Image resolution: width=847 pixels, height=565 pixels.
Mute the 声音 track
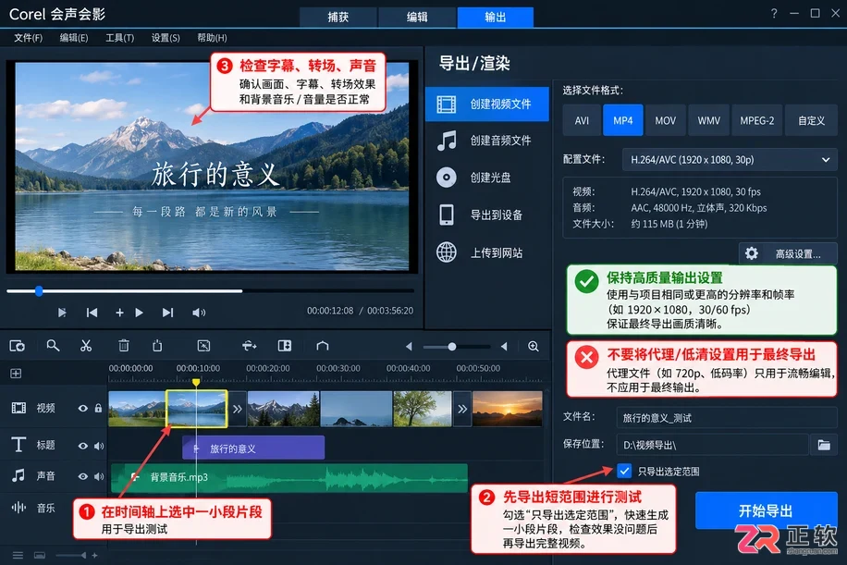(99, 476)
